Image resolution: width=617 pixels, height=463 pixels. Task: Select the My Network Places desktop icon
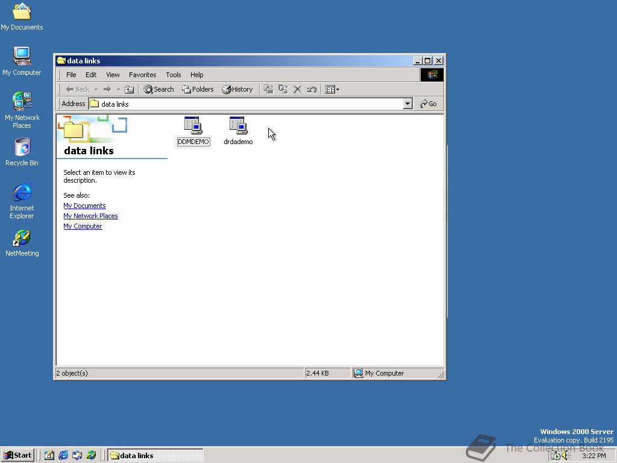(x=22, y=110)
